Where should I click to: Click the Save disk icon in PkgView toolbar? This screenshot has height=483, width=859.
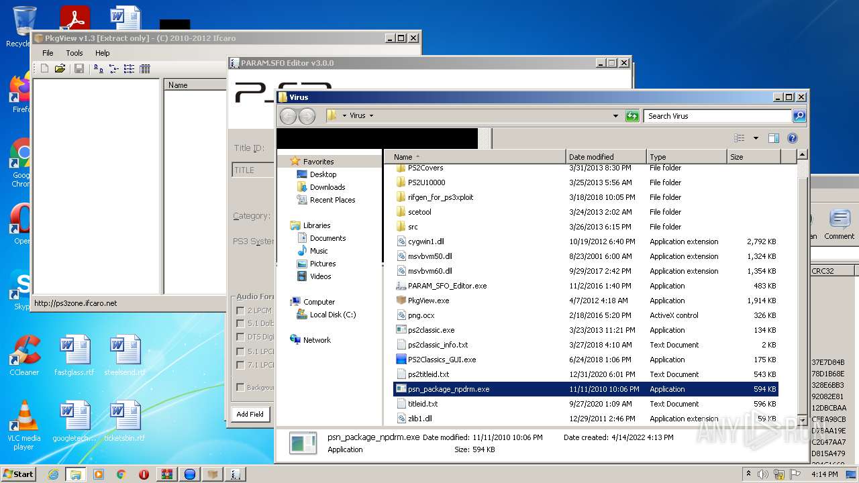tap(79, 68)
